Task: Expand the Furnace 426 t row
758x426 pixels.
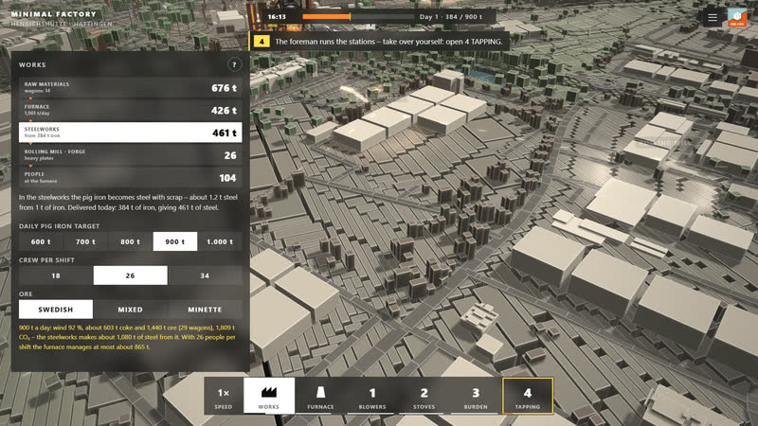Action: [131, 110]
